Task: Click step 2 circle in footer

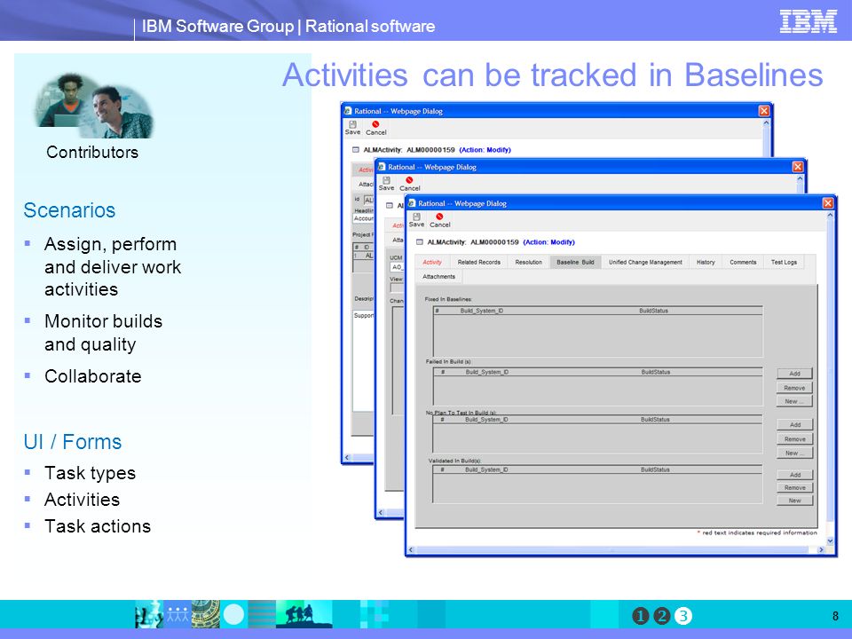Action: pos(661,616)
